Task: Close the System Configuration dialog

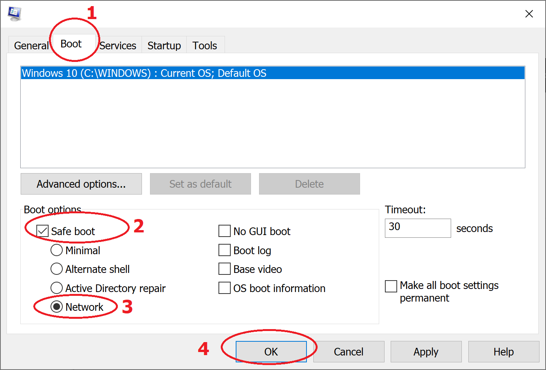Action: [529, 14]
